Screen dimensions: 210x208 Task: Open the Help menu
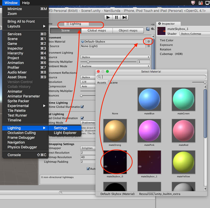coord(26,3)
